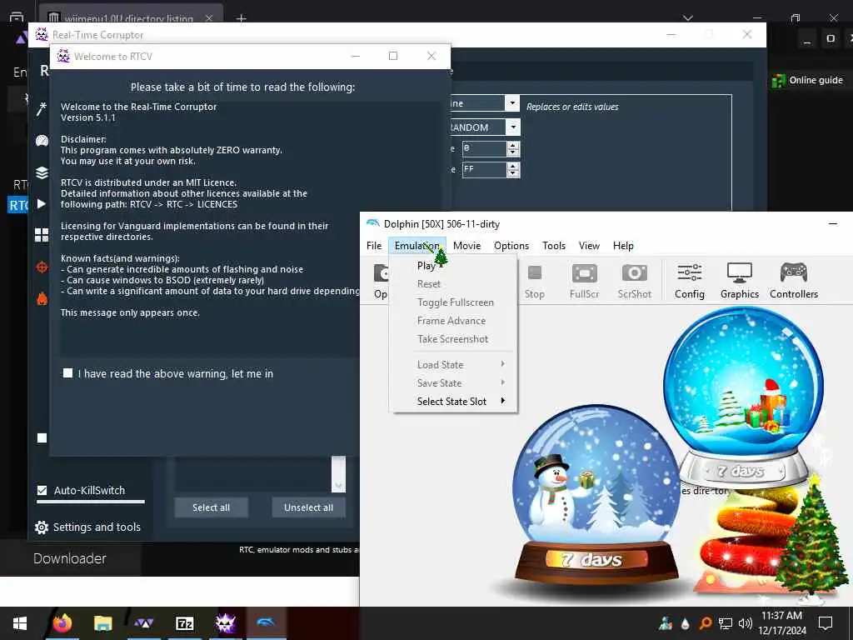
Task: Open 7-Zip from the taskbar
Action: click(x=184, y=623)
